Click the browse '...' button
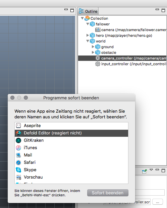The width and height of the screenshot is (167, 208). [158, 202]
